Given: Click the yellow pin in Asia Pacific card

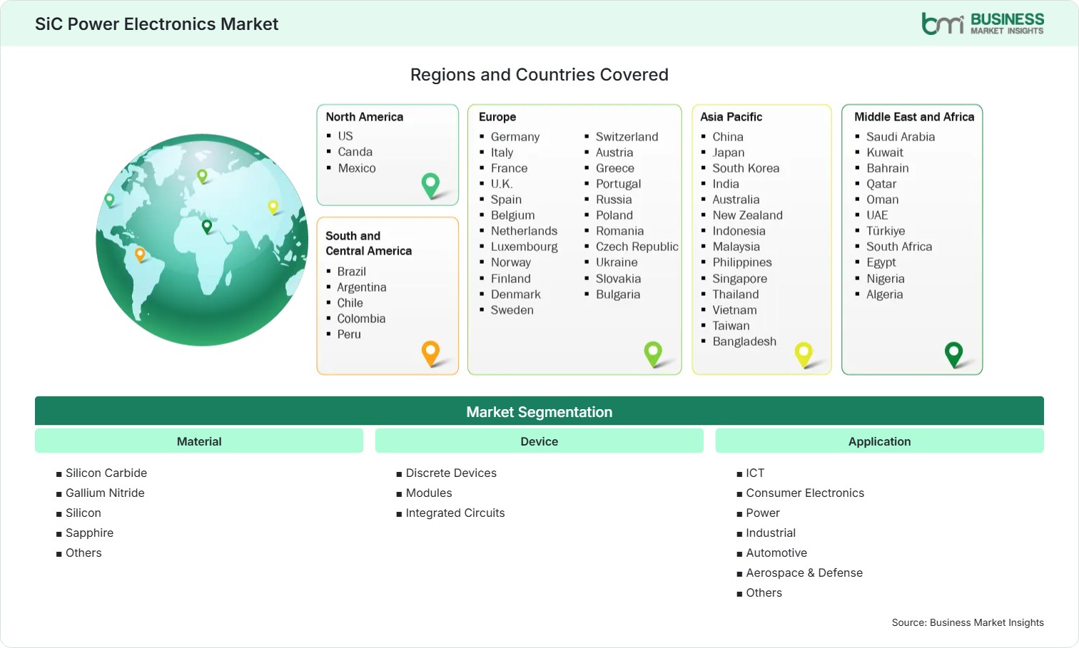Looking at the screenshot, I should tap(804, 355).
